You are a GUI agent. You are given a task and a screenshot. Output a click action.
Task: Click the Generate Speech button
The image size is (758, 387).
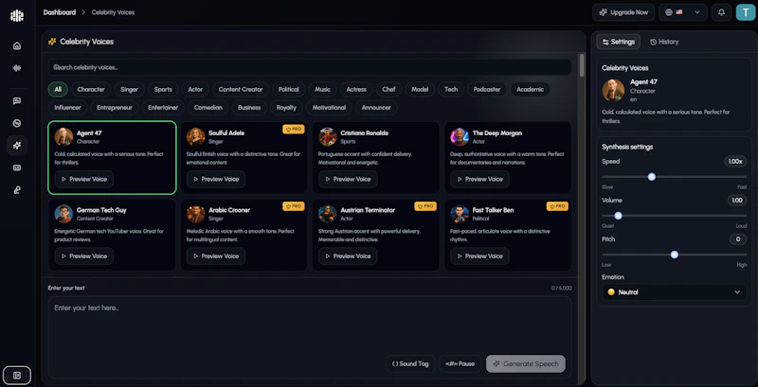[526, 364]
